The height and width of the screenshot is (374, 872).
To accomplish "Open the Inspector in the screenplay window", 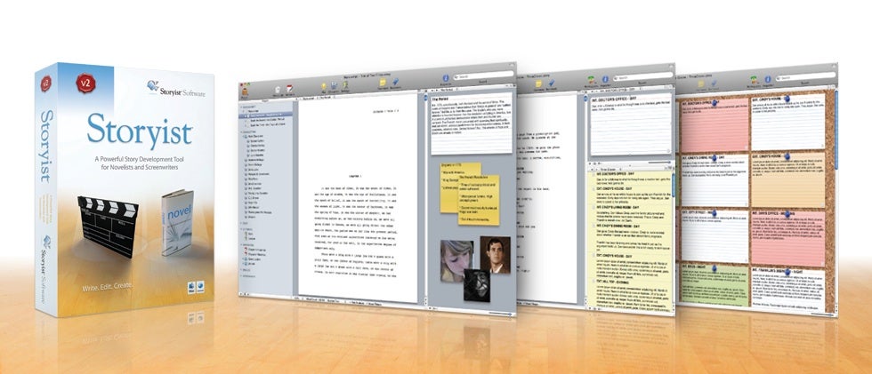I will pos(604,79).
